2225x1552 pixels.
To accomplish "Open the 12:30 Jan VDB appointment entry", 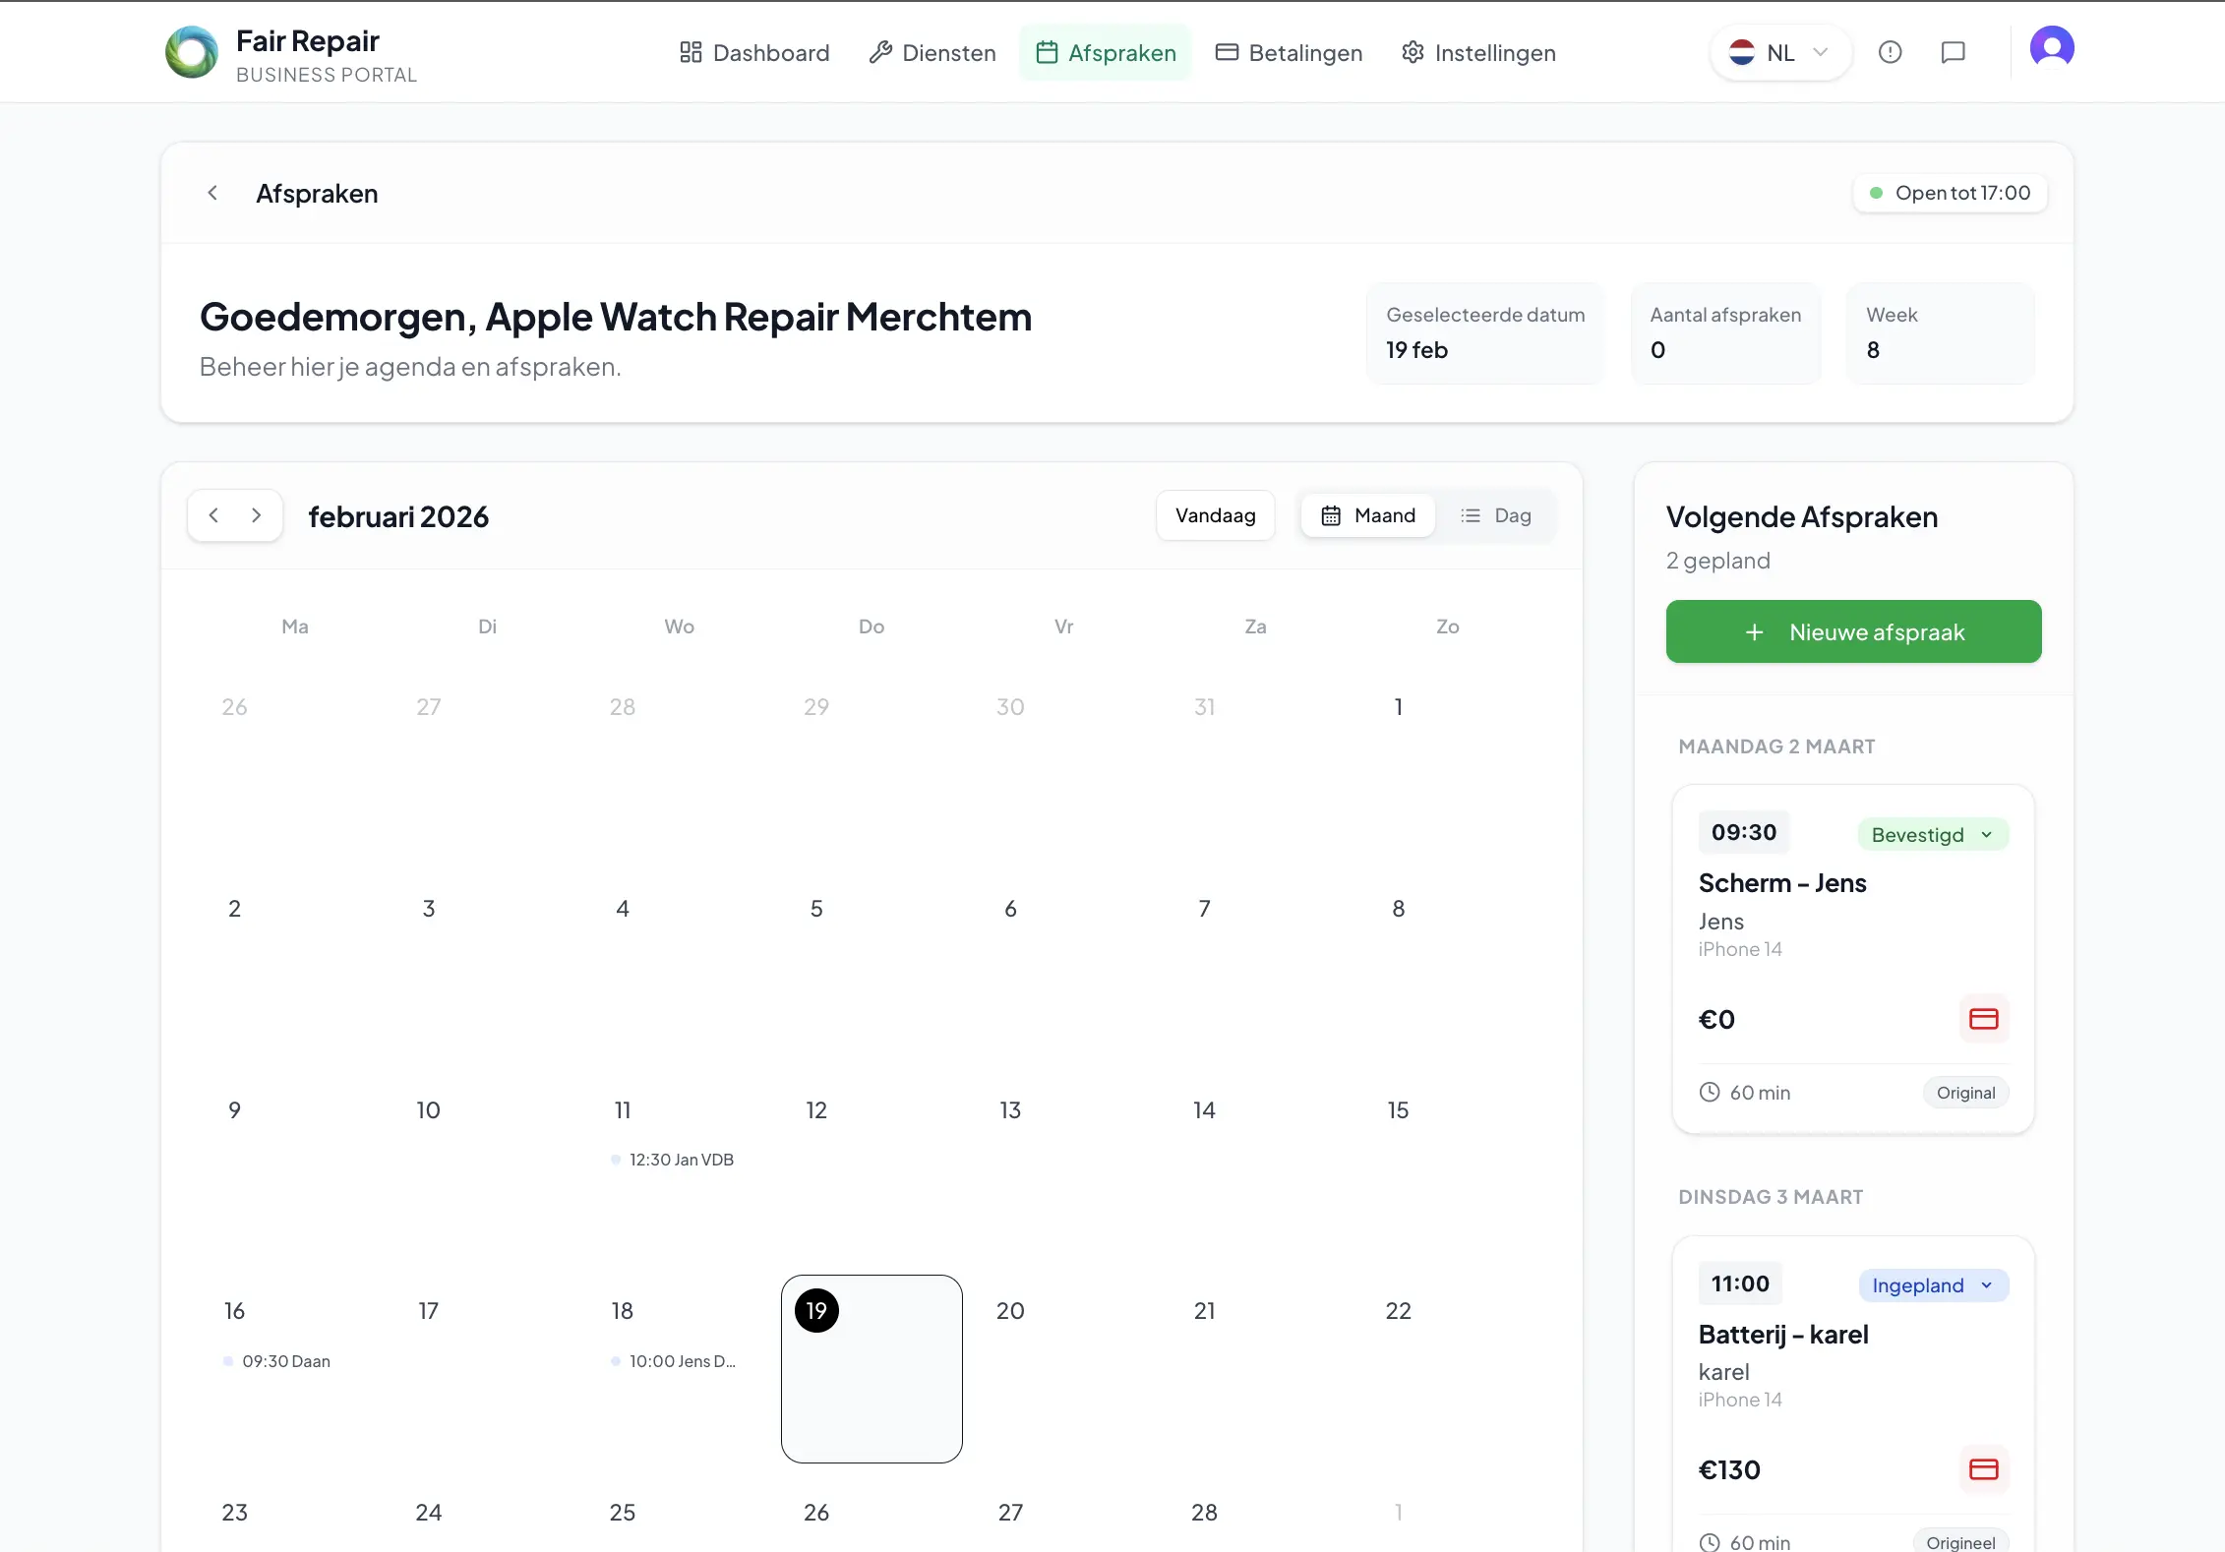I will tap(679, 1160).
